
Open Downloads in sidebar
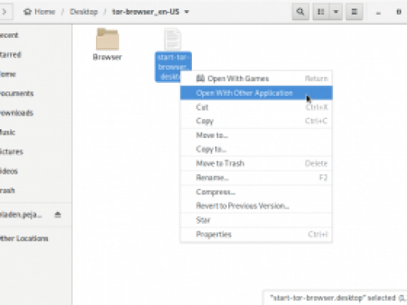coord(36,113)
